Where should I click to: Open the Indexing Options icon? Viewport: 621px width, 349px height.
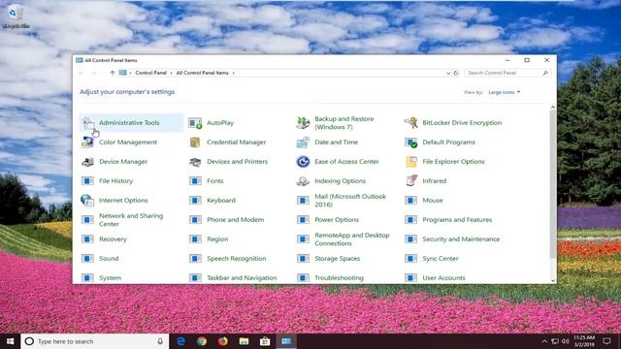click(303, 181)
